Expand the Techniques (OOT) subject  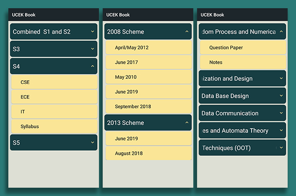coord(242,148)
